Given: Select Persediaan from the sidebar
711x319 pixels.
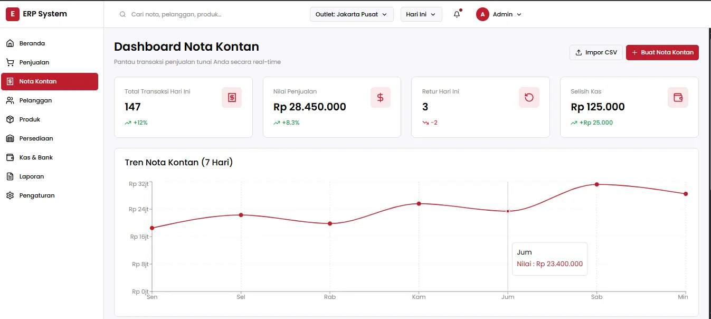Looking at the screenshot, I should [x=36, y=138].
